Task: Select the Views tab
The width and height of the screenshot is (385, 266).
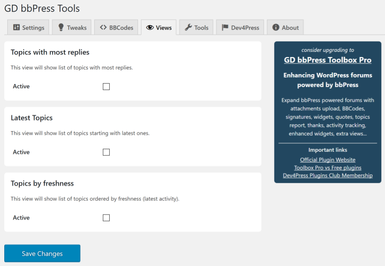Action: 159,27
